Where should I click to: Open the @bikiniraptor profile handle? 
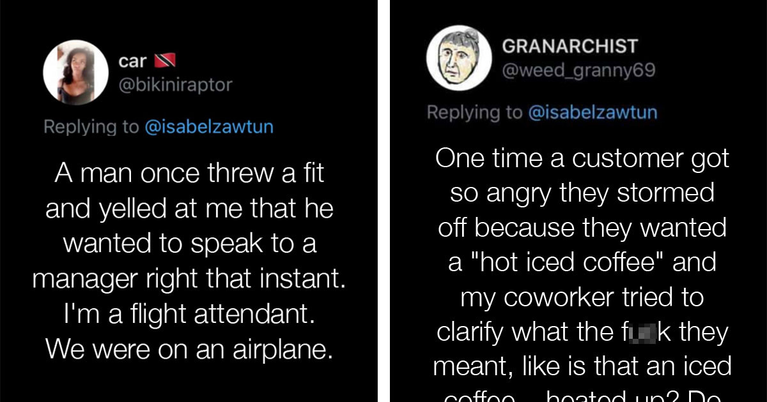(x=176, y=84)
